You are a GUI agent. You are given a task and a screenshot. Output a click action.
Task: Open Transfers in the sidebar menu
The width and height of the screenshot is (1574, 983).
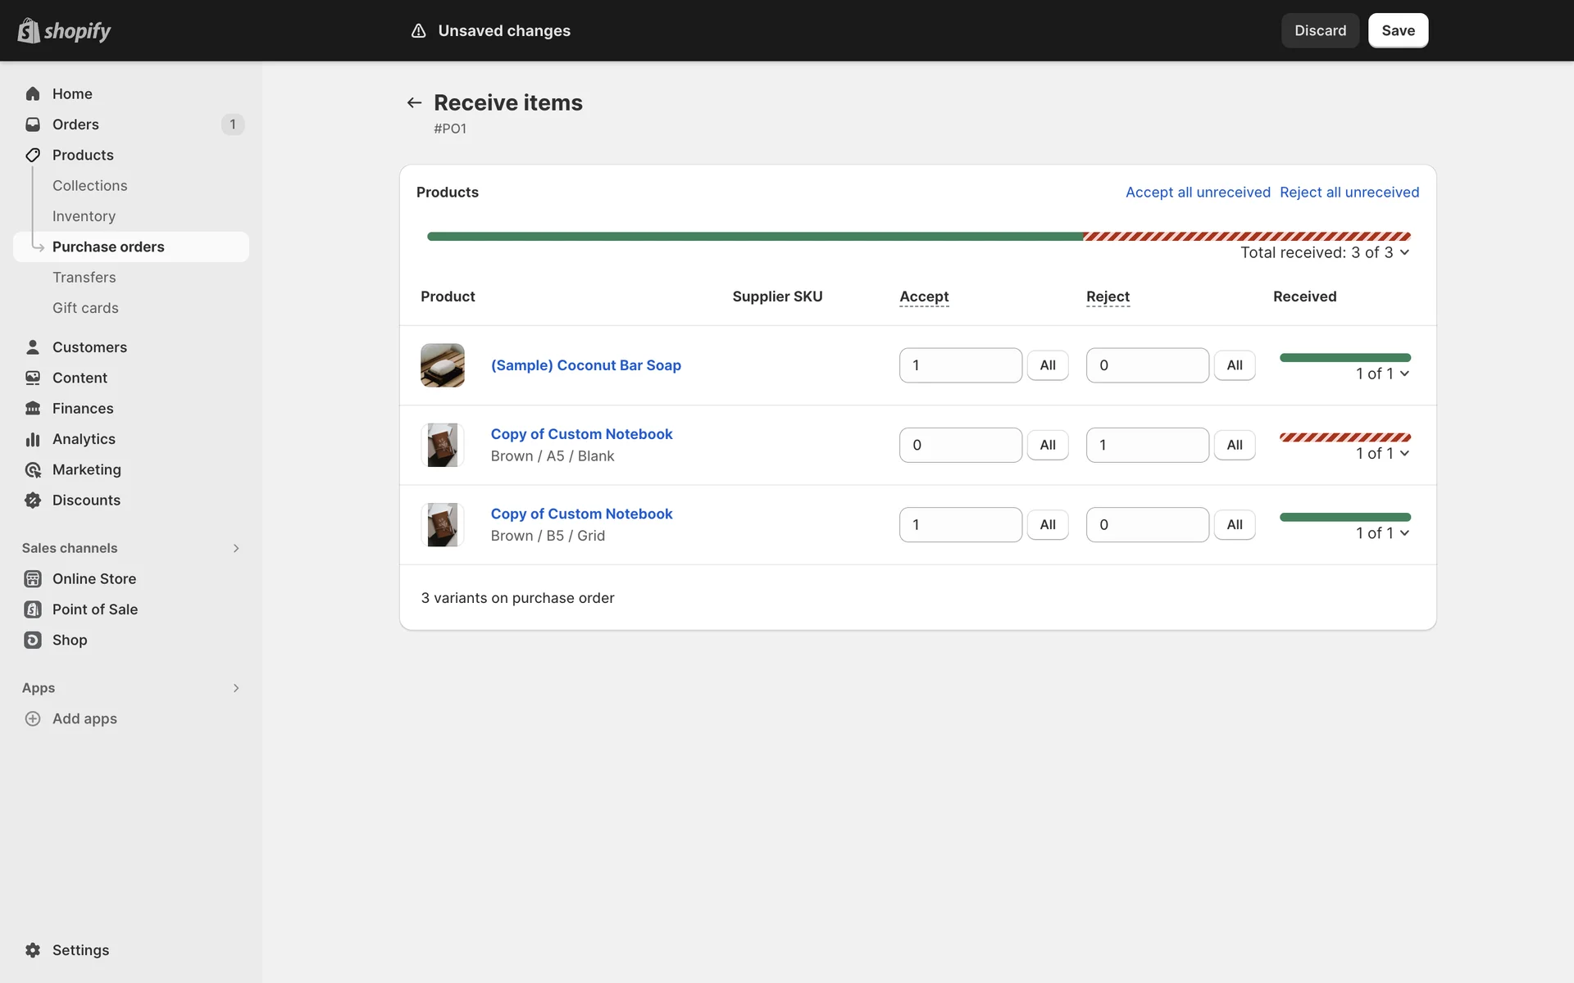[x=84, y=277]
